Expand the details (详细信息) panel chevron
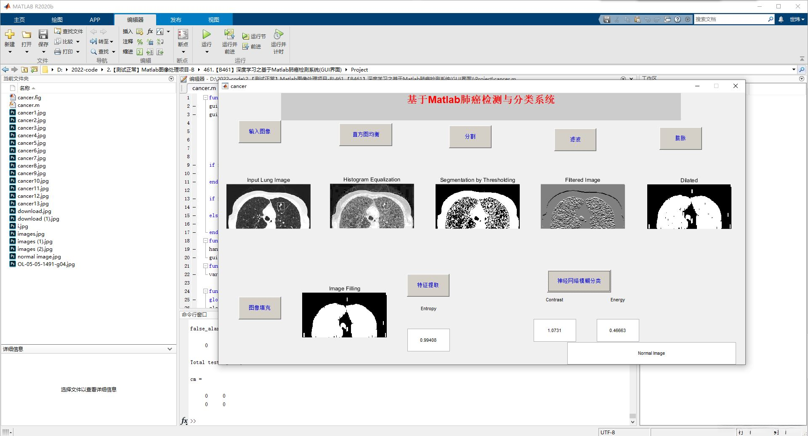 tap(170, 349)
